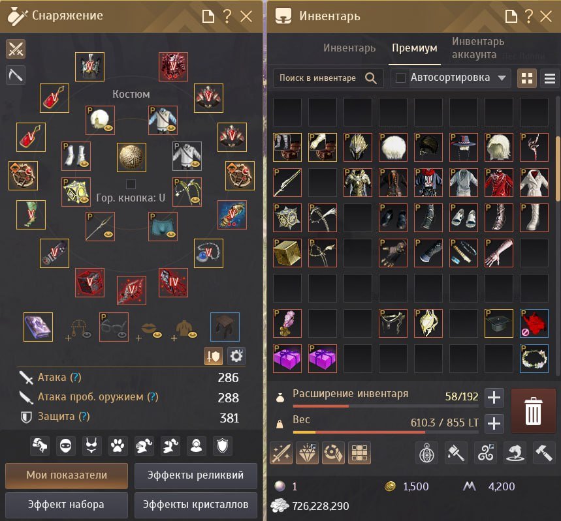Click the scythe weapon icon below swords
Viewport: 561px width, 521px height.
coord(16,75)
